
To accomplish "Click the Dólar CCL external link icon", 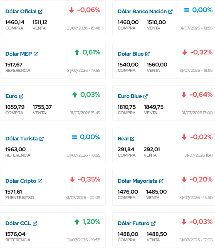I will (x=35, y=223).
